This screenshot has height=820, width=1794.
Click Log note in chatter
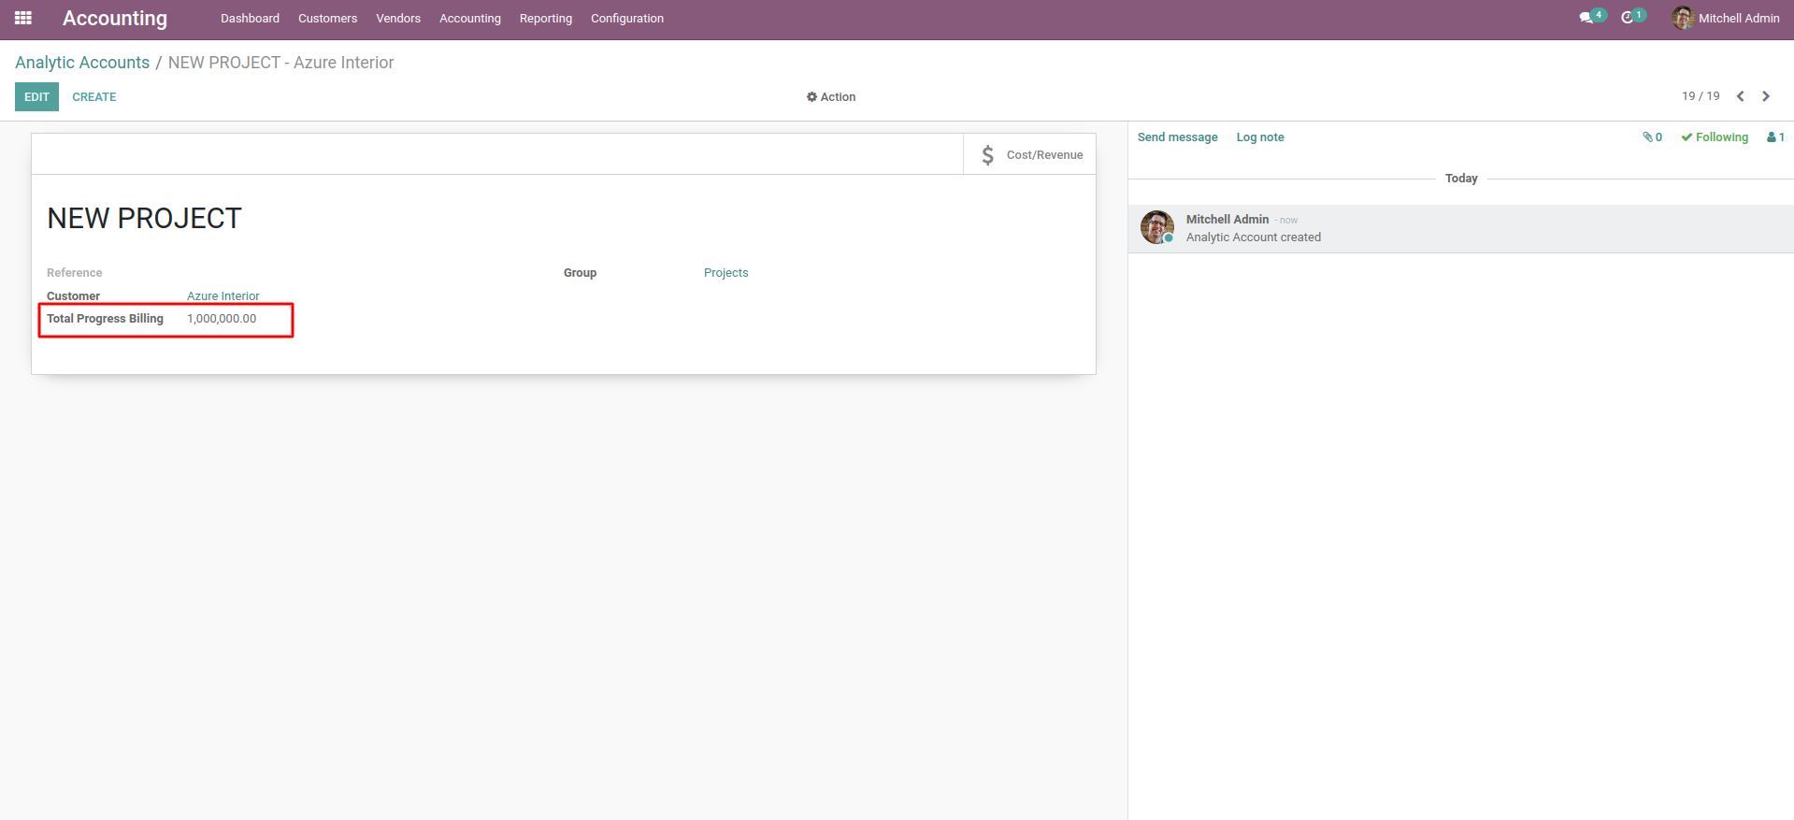pyautogui.click(x=1260, y=137)
